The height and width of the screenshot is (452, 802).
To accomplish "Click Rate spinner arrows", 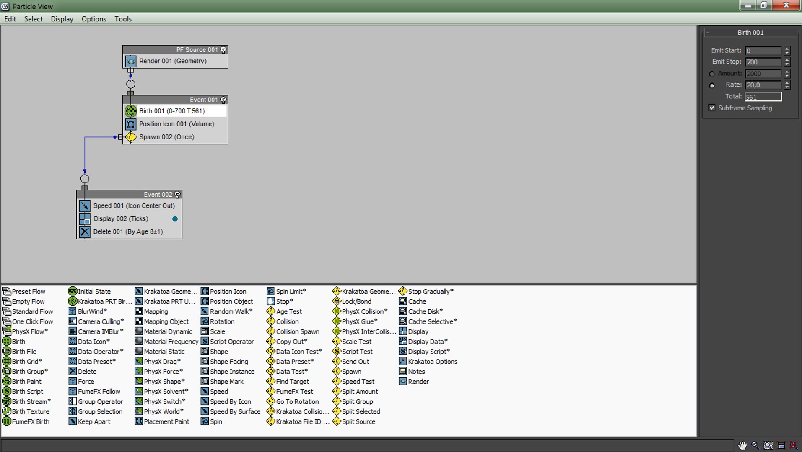I will point(787,85).
